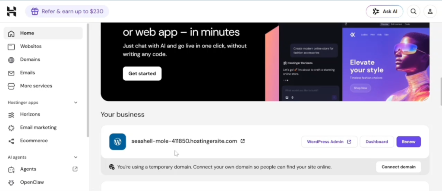Image resolution: width=442 pixels, height=191 pixels.
Task: Click the Horizons preview chat input field
Action: pos(310,93)
